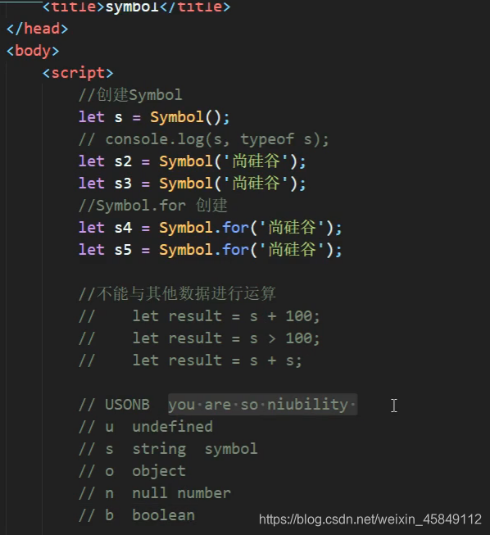Click the comment '//创建Symbol'
490x535 pixels.
(x=130, y=95)
